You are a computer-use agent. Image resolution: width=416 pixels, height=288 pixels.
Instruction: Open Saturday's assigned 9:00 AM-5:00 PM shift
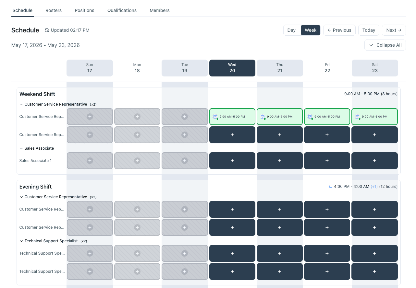pyautogui.click(x=374, y=117)
